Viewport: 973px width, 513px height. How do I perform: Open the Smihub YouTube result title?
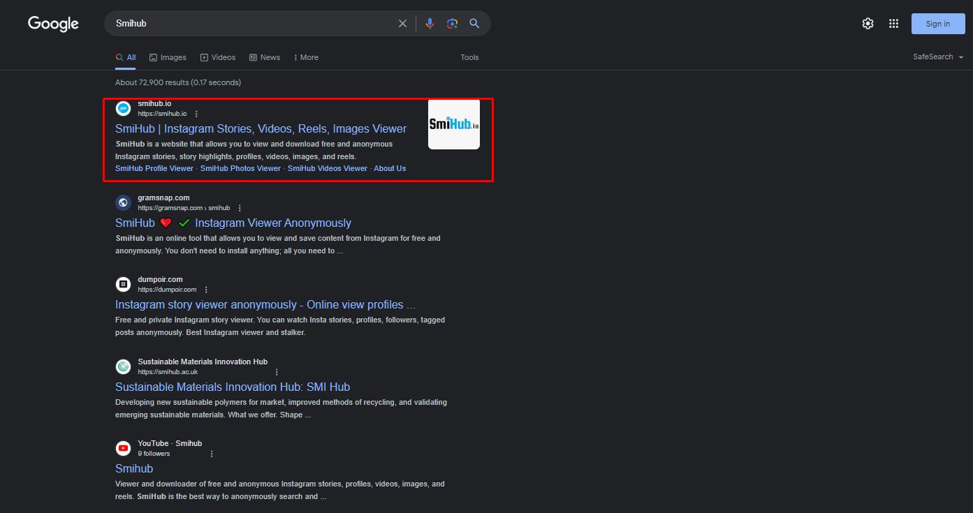[134, 468]
